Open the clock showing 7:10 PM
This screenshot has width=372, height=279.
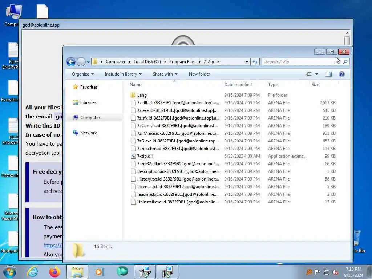[353, 272]
